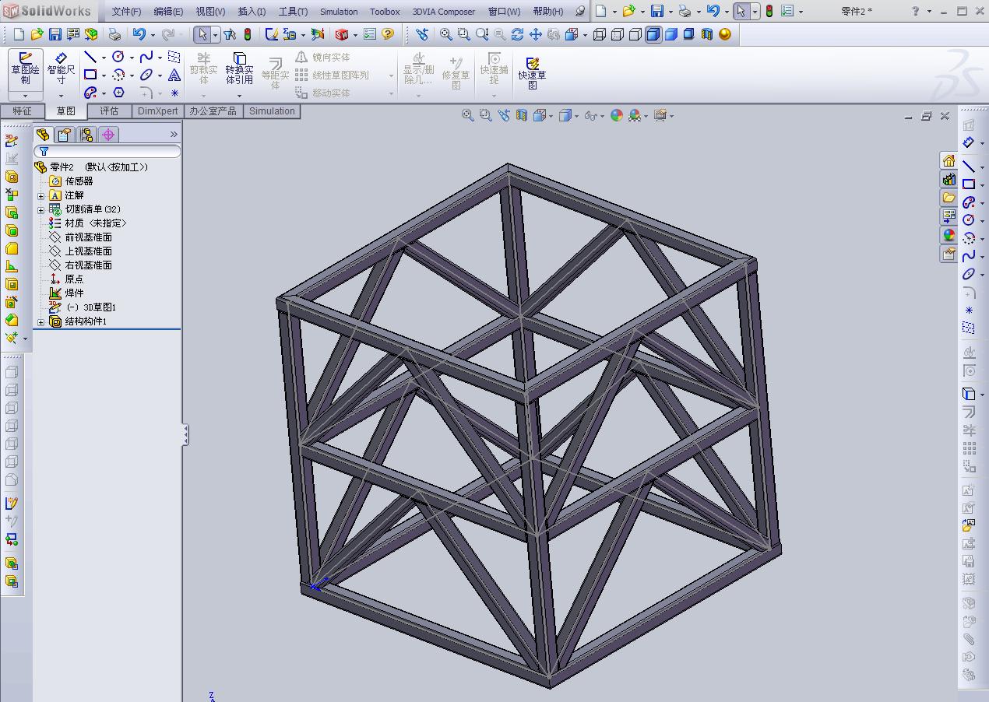This screenshot has height=702, width=989.
Task: Toggle Hidden Lines Visible display mode
Action: pos(618,34)
